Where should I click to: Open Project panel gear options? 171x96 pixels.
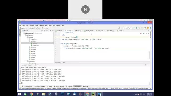pyautogui.click(x=50, y=31)
